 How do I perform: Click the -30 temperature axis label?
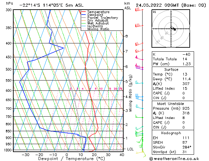25,155
